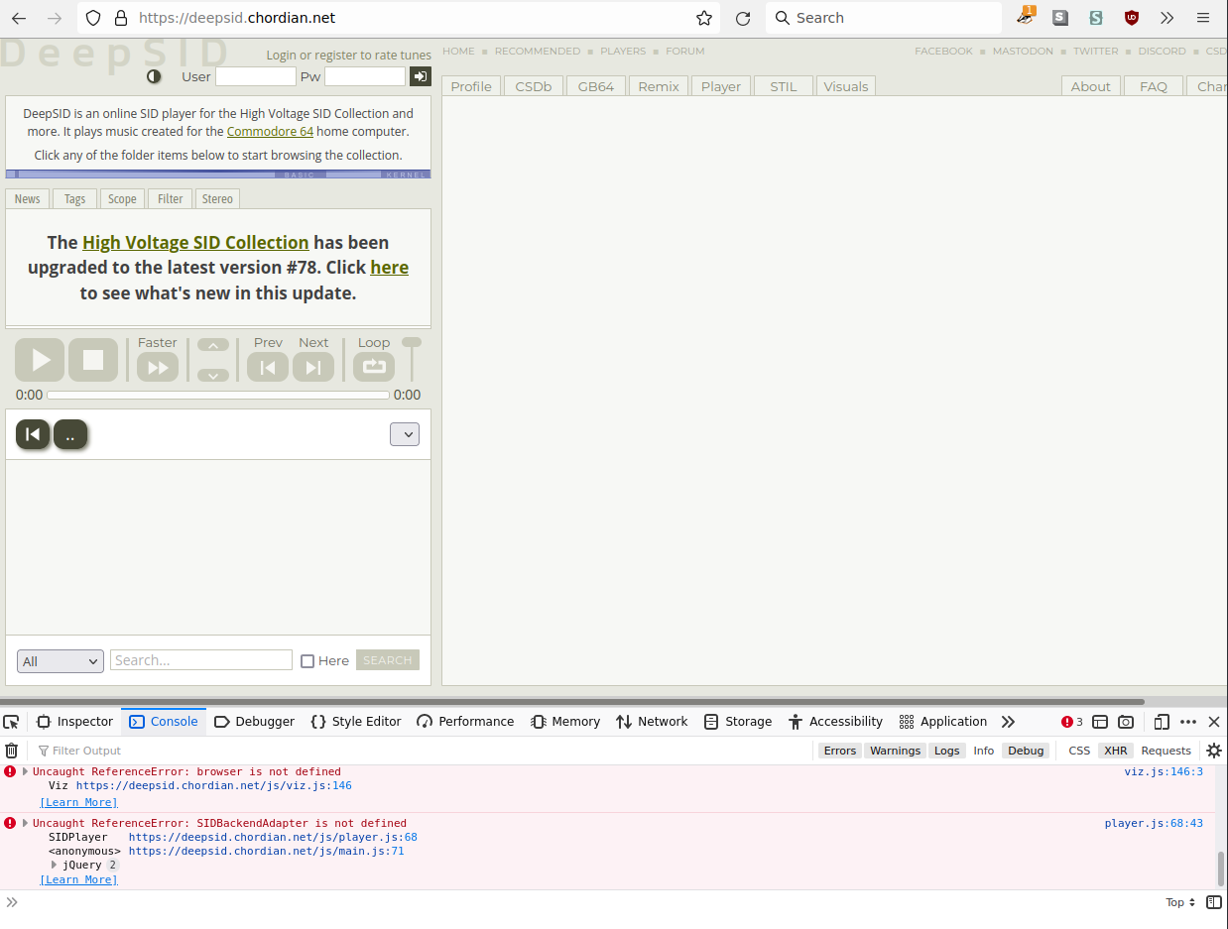Select next subtune with up arrow
The image size is (1228, 929).
point(213,345)
